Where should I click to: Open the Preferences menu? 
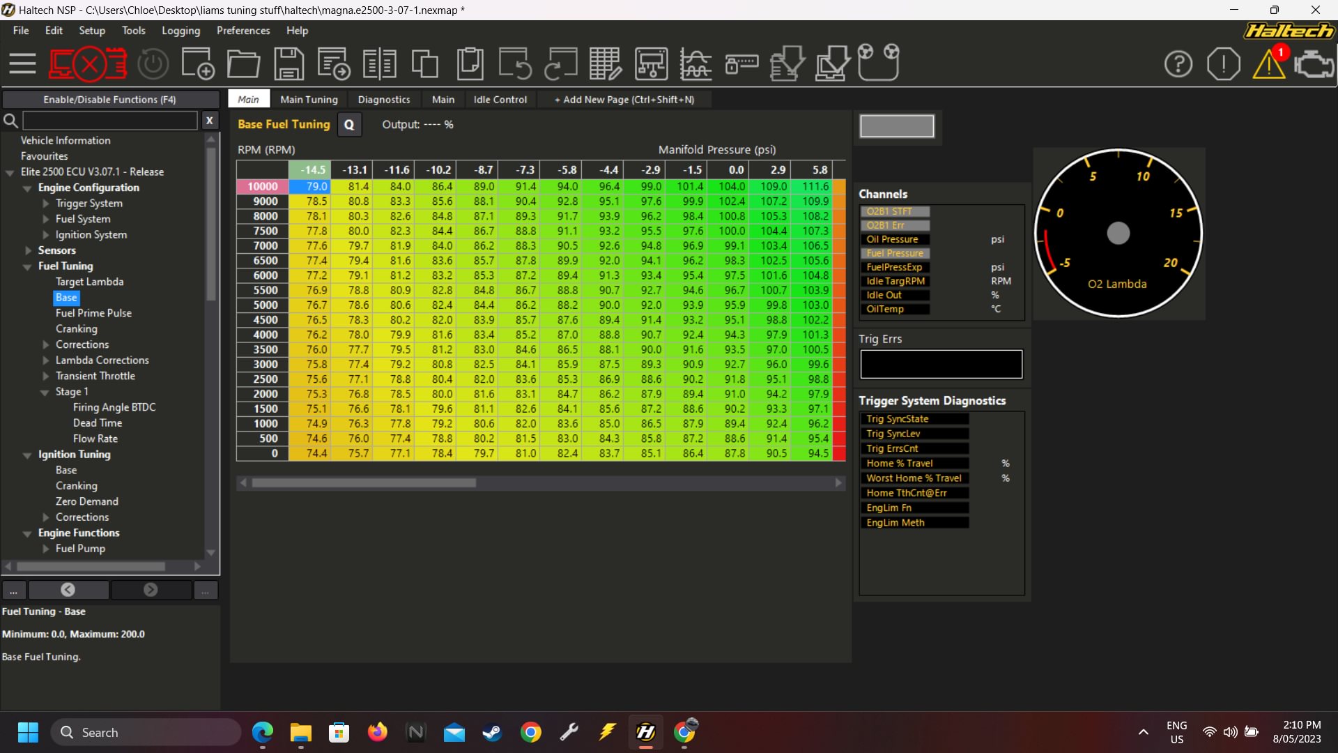pyautogui.click(x=243, y=31)
